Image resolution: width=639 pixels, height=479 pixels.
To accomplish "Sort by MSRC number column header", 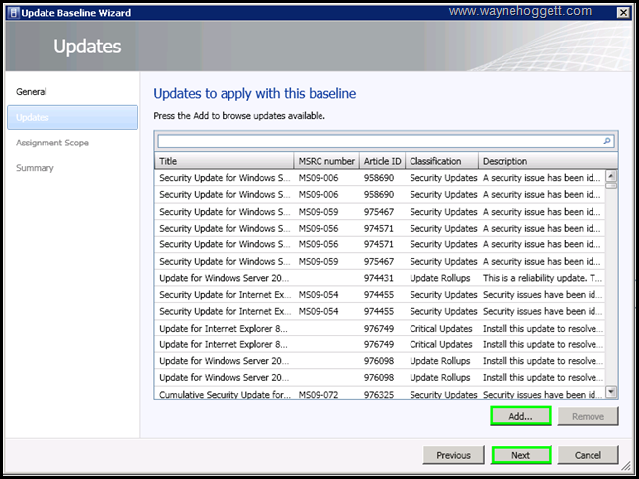I will [326, 161].
